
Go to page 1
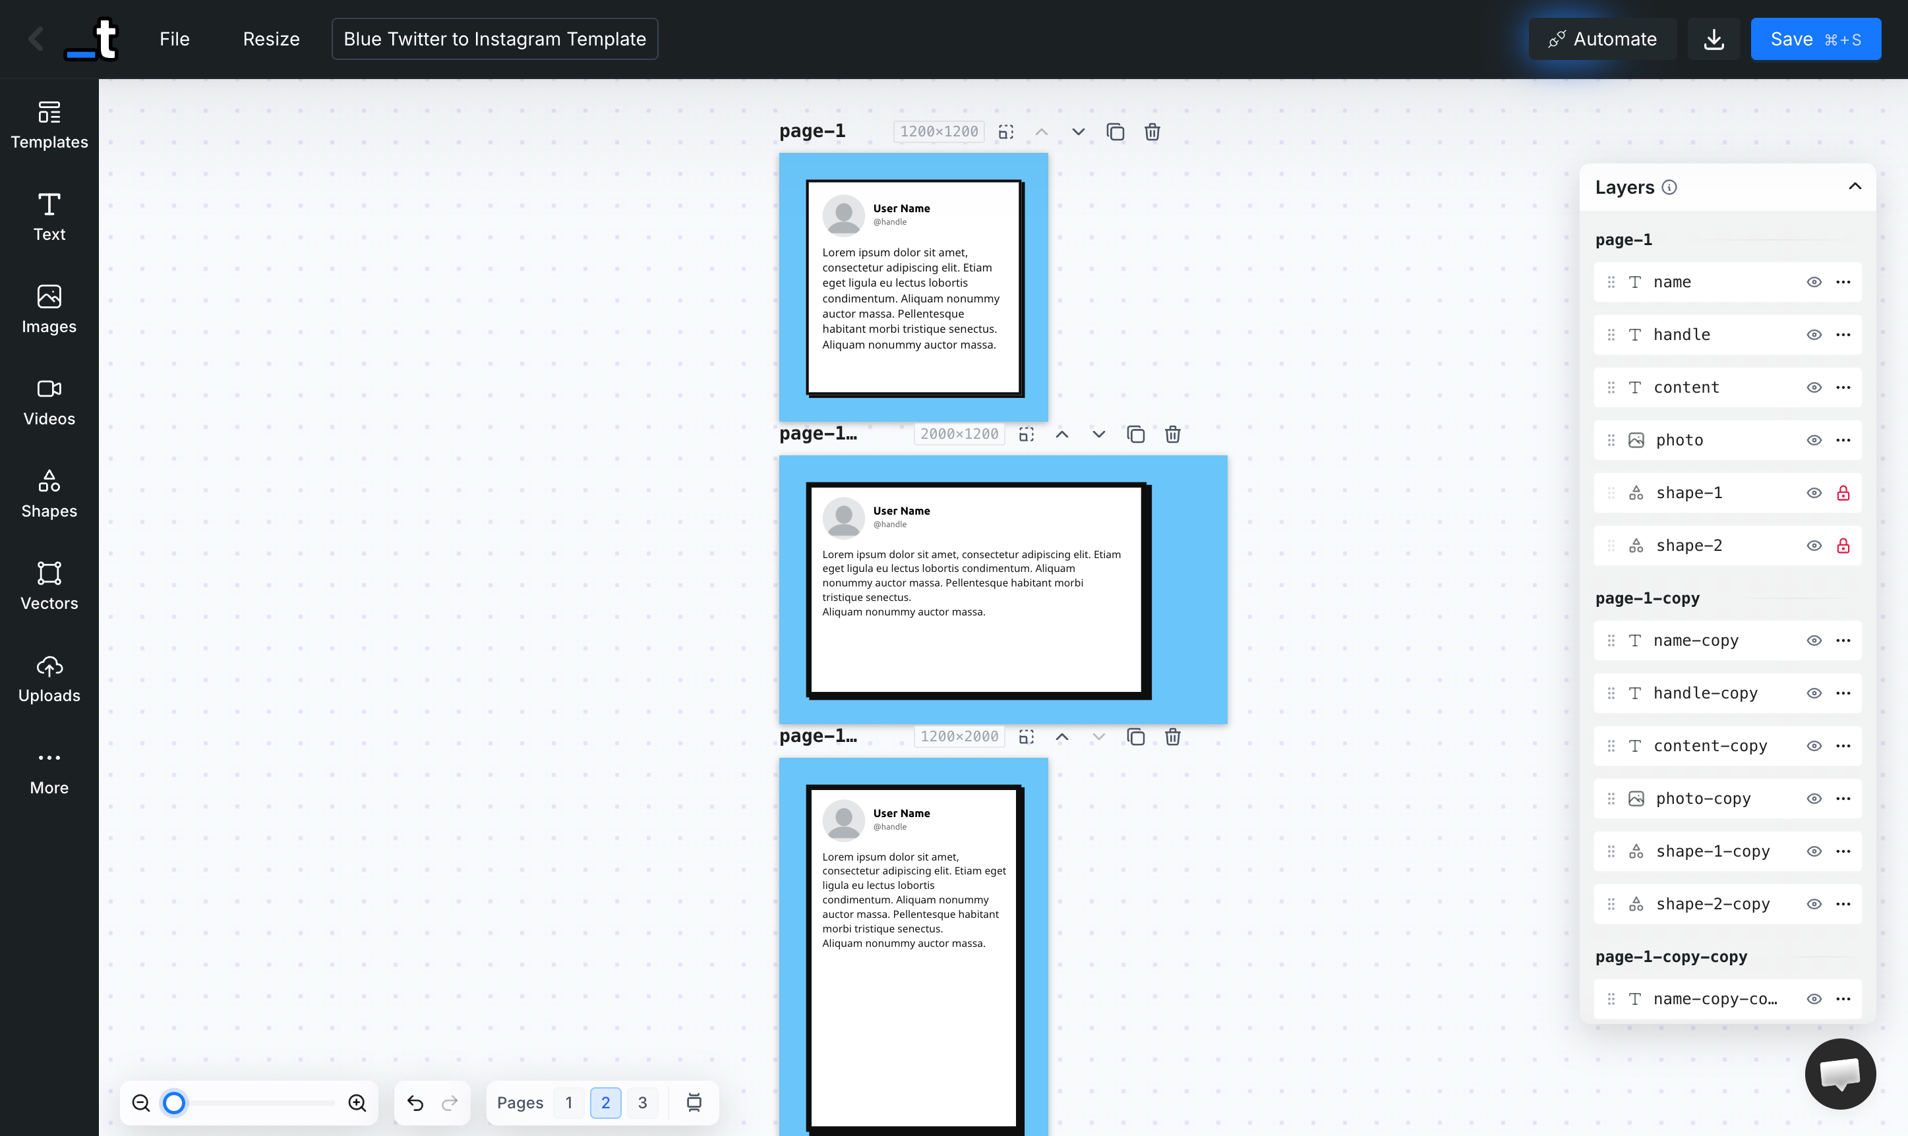(568, 1102)
